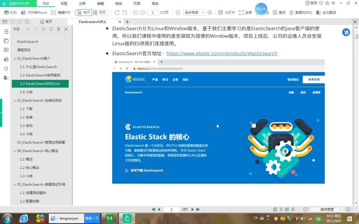Select single page layout icon in bottom bar
Screen dimensions: 359x224
click(x=275, y=209)
